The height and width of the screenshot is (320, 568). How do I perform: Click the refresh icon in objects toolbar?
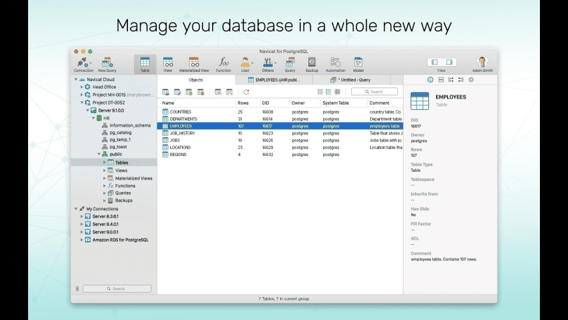click(x=246, y=92)
